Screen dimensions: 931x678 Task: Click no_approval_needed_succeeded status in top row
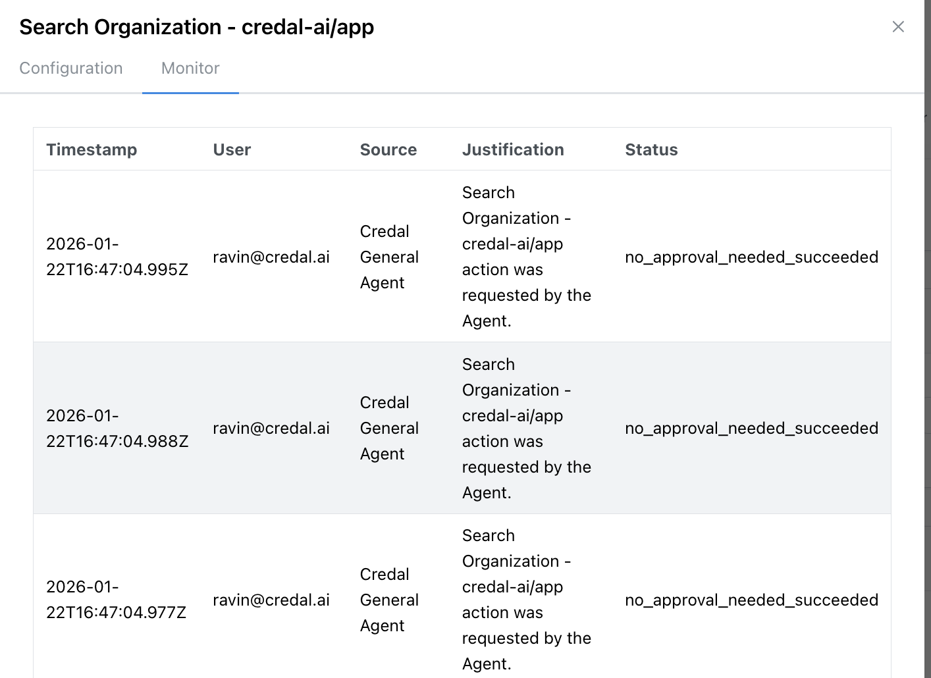pos(752,257)
